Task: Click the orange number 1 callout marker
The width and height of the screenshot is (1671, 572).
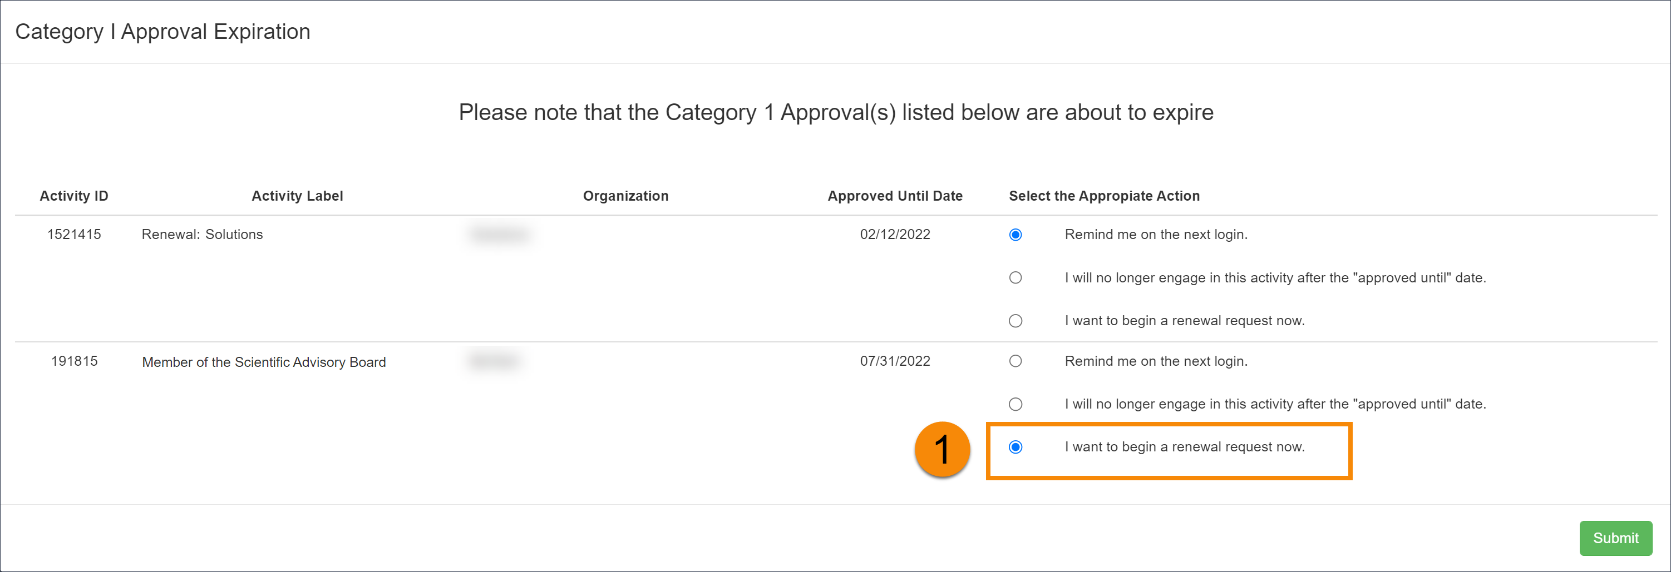Action: click(x=942, y=450)
